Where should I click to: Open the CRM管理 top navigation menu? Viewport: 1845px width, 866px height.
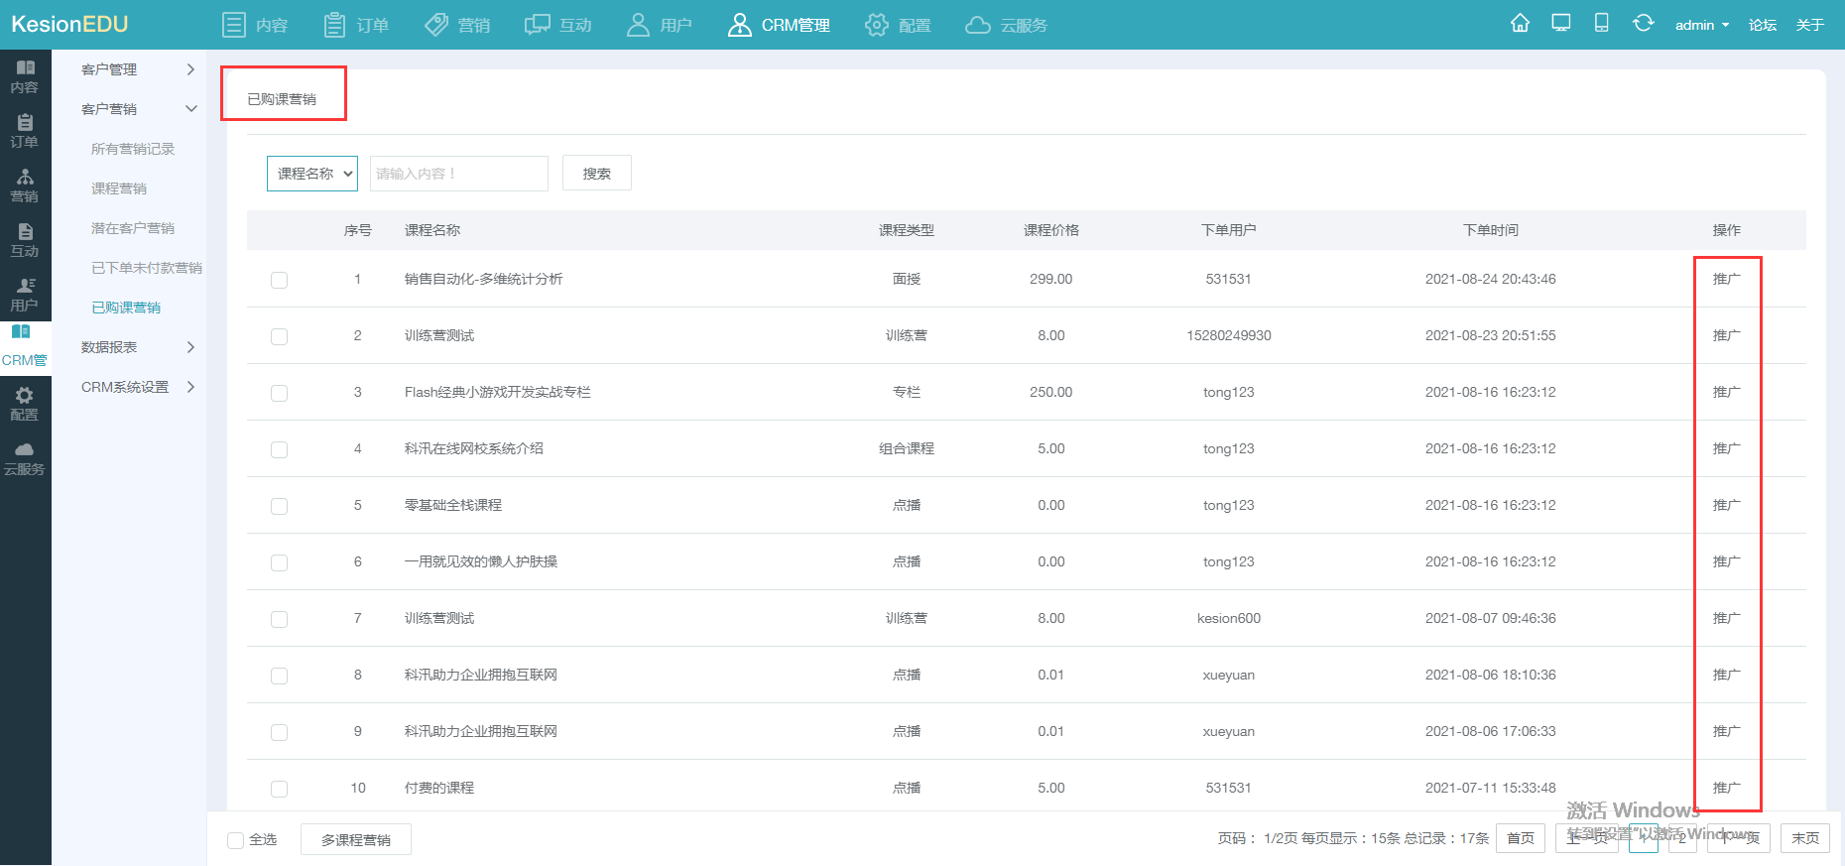pyautogui.click(x=779, y=25)
